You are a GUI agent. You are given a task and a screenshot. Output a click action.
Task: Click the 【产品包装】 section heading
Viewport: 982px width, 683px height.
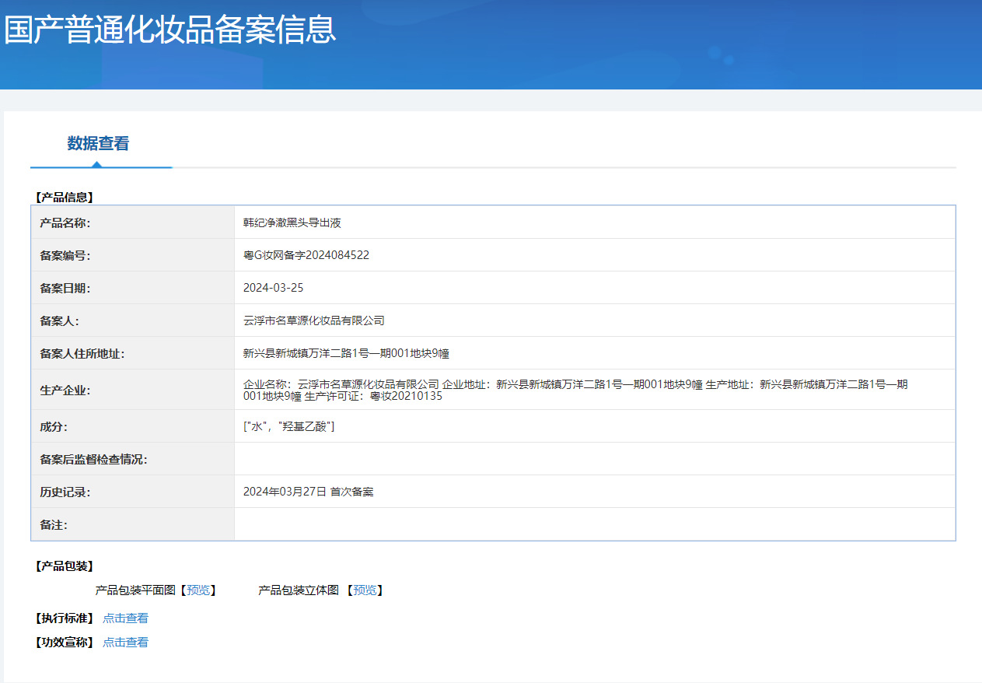pos(64,566)
